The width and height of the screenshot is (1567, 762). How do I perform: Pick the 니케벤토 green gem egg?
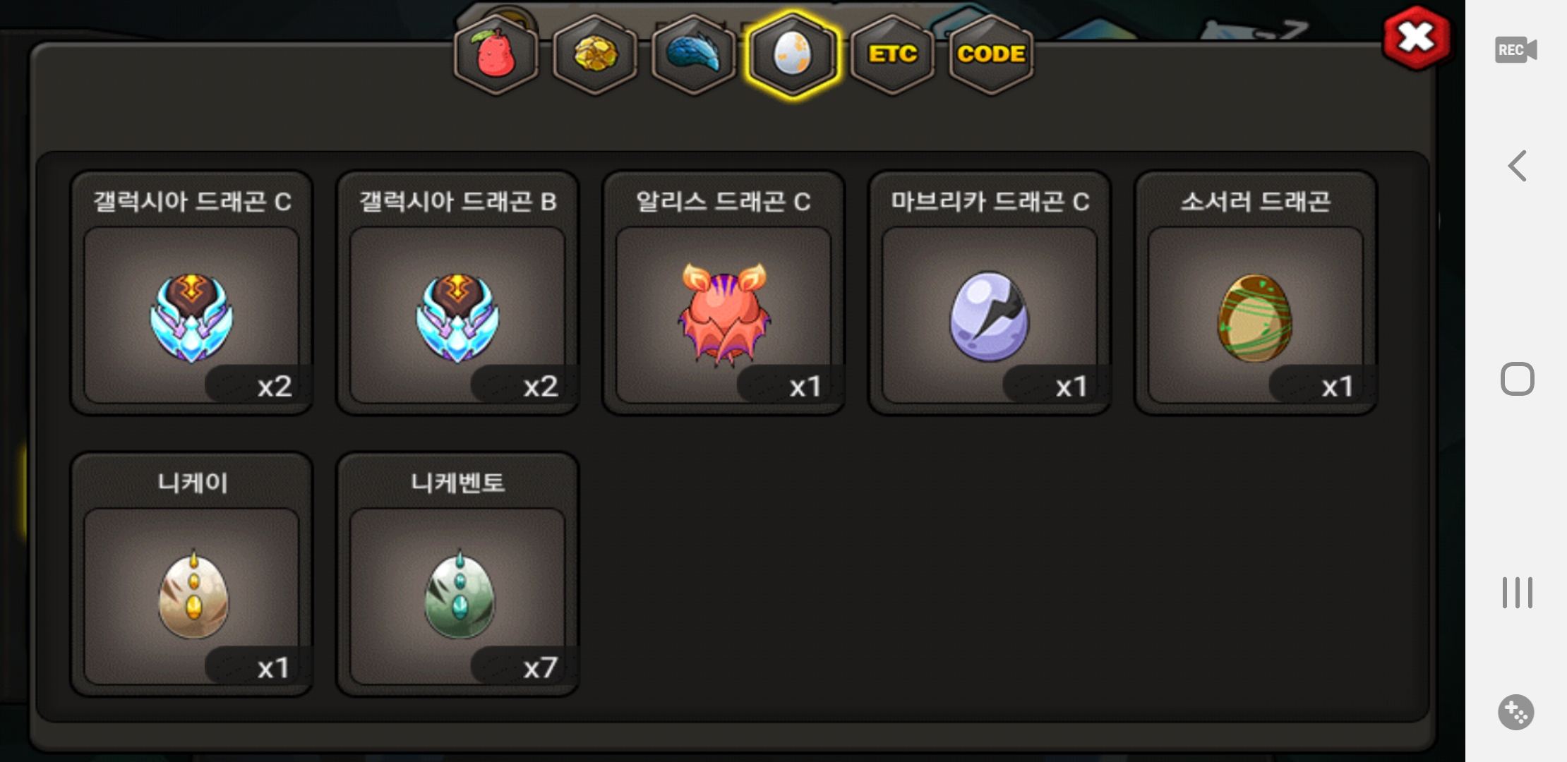click(460, 594)
